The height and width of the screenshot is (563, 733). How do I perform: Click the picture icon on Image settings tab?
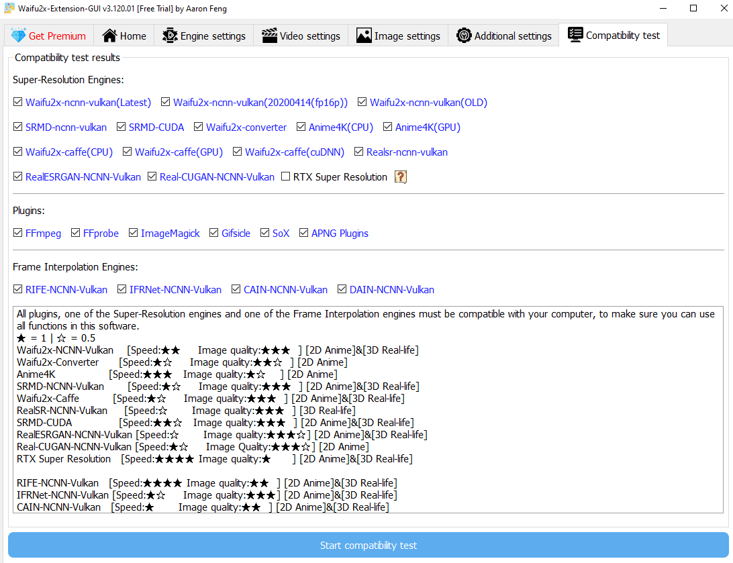coord(364,36)
